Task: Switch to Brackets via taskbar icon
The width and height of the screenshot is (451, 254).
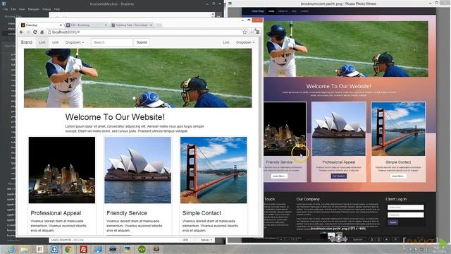Action: point(54,249)
